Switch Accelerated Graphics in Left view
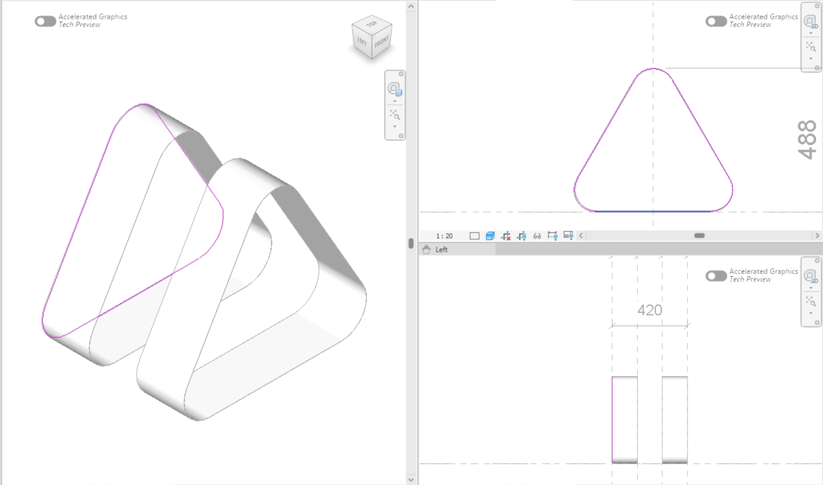This screenshot has height=485, width=823. pos(716,276)
